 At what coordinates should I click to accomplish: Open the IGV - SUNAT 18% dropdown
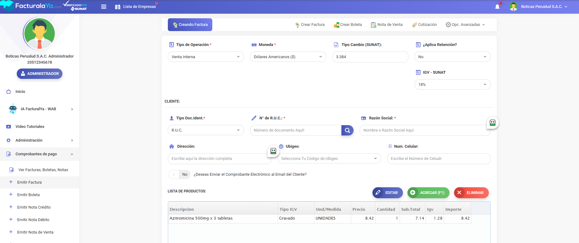coord(453,85)
